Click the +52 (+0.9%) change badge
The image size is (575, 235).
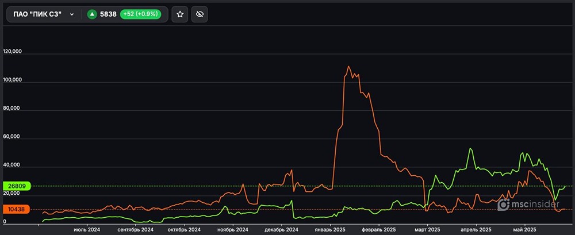pos(140,14)
